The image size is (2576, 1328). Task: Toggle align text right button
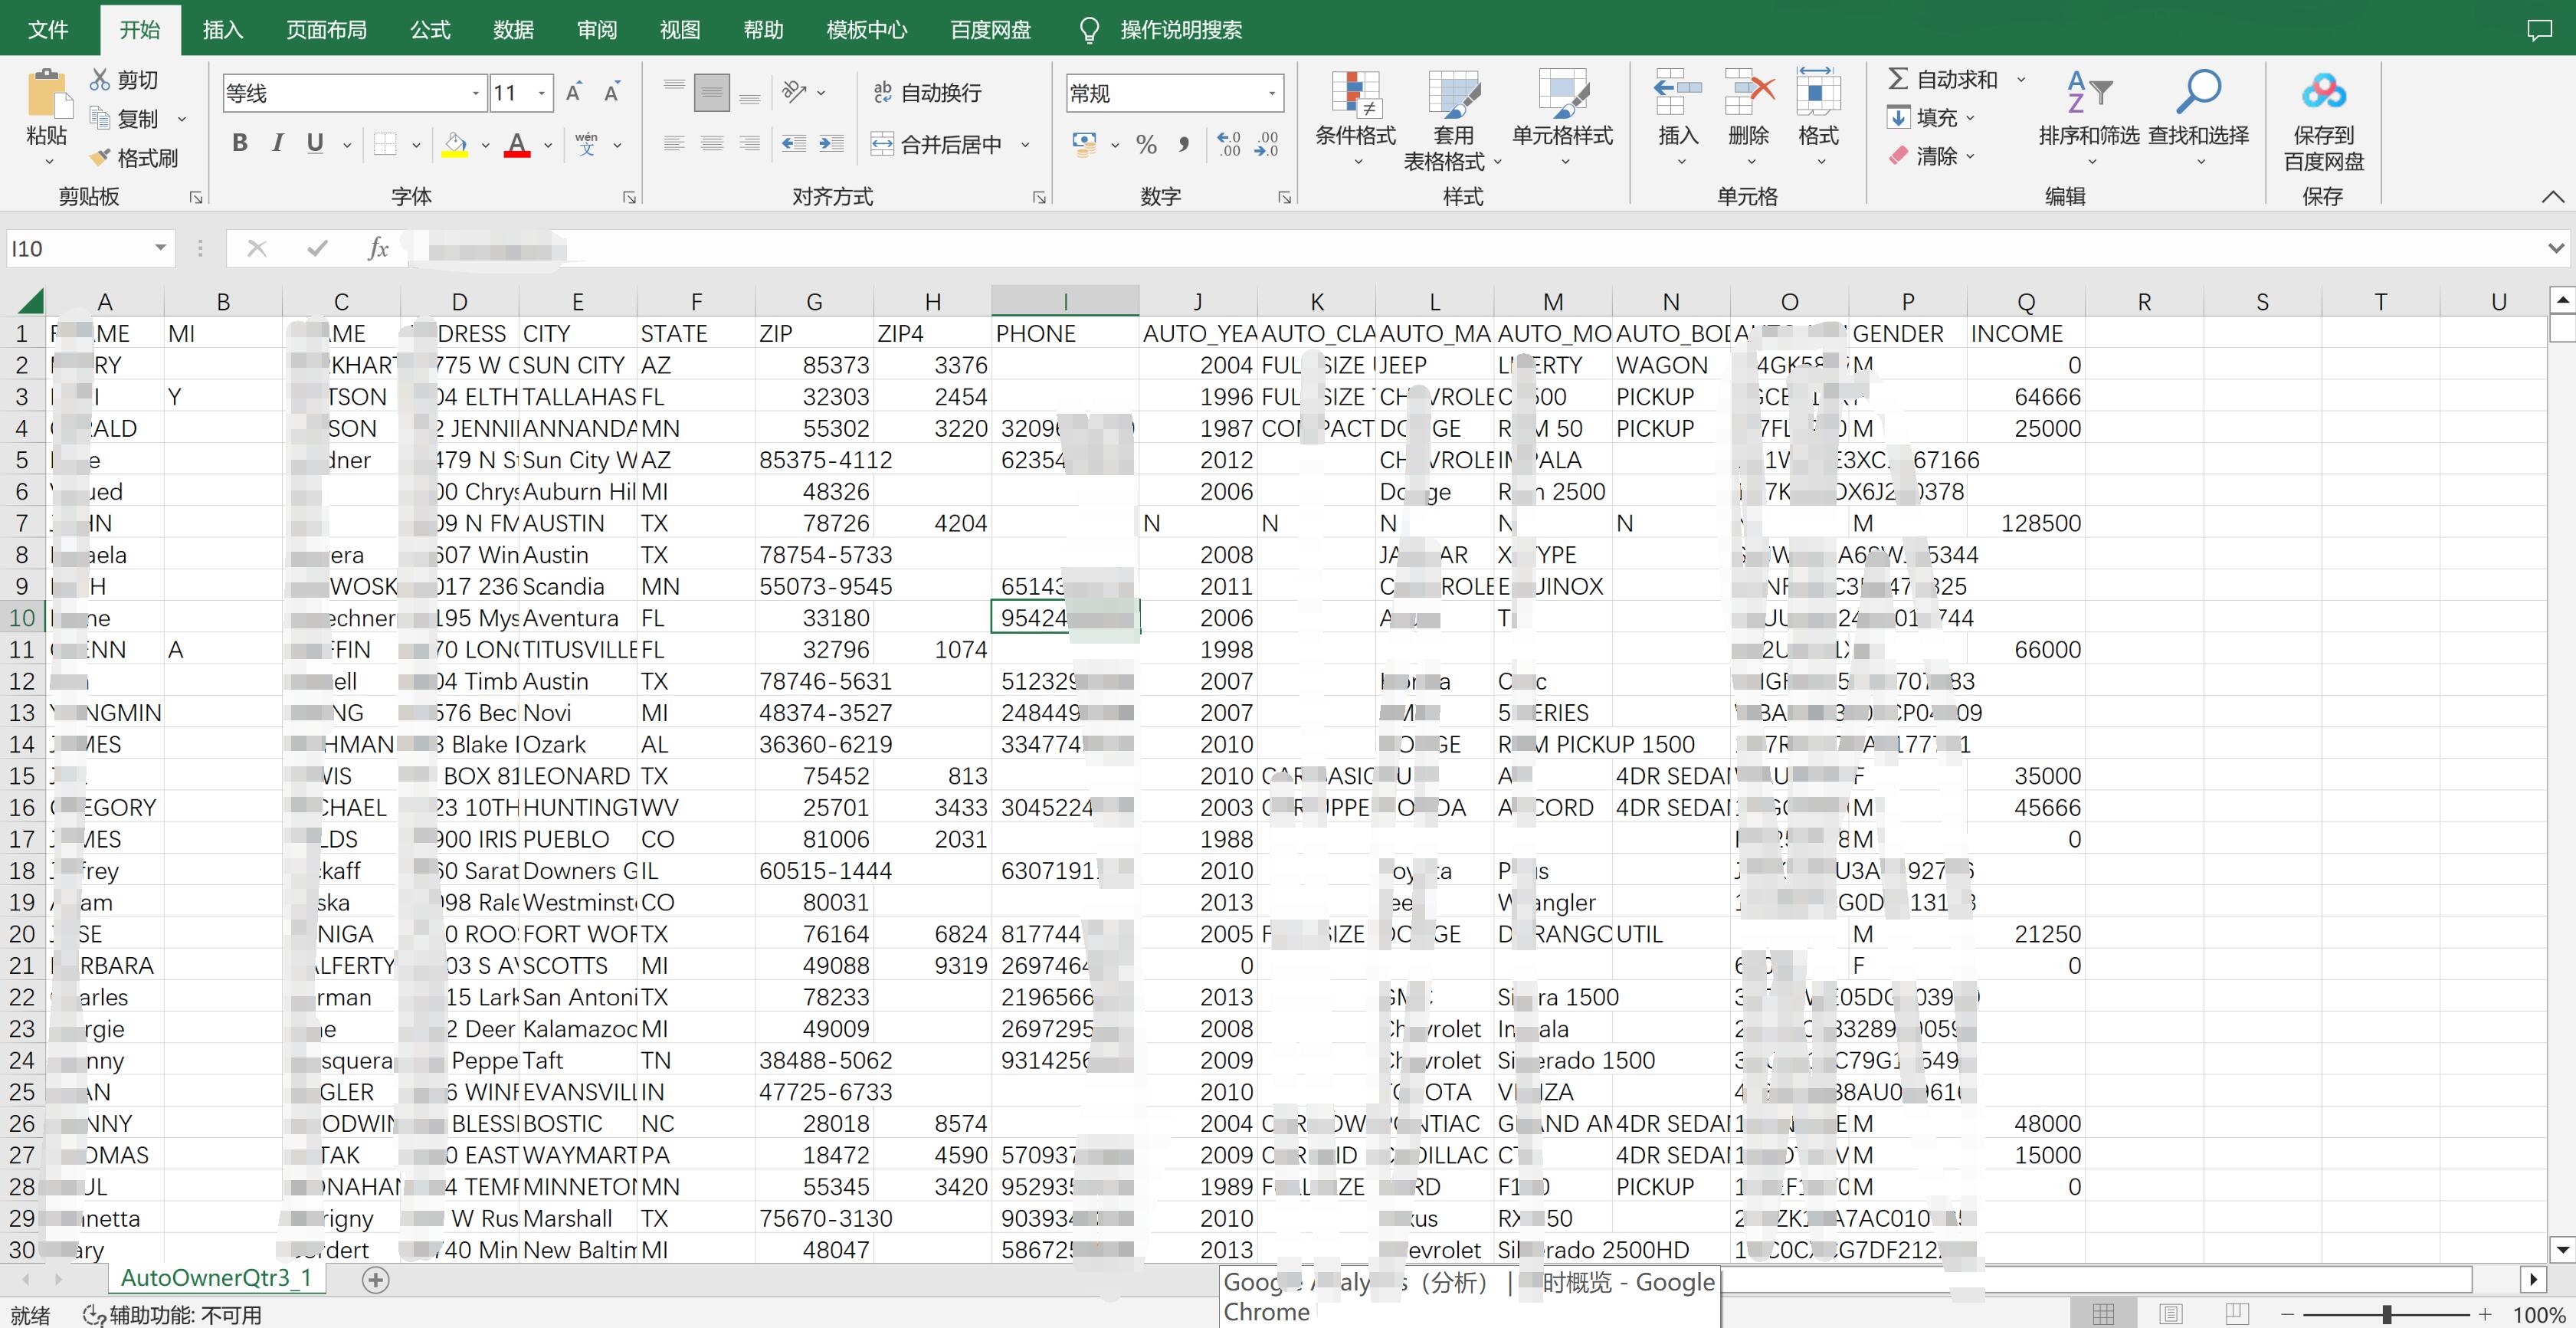749,144
